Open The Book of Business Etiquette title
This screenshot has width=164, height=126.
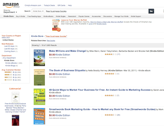point(67,70)
